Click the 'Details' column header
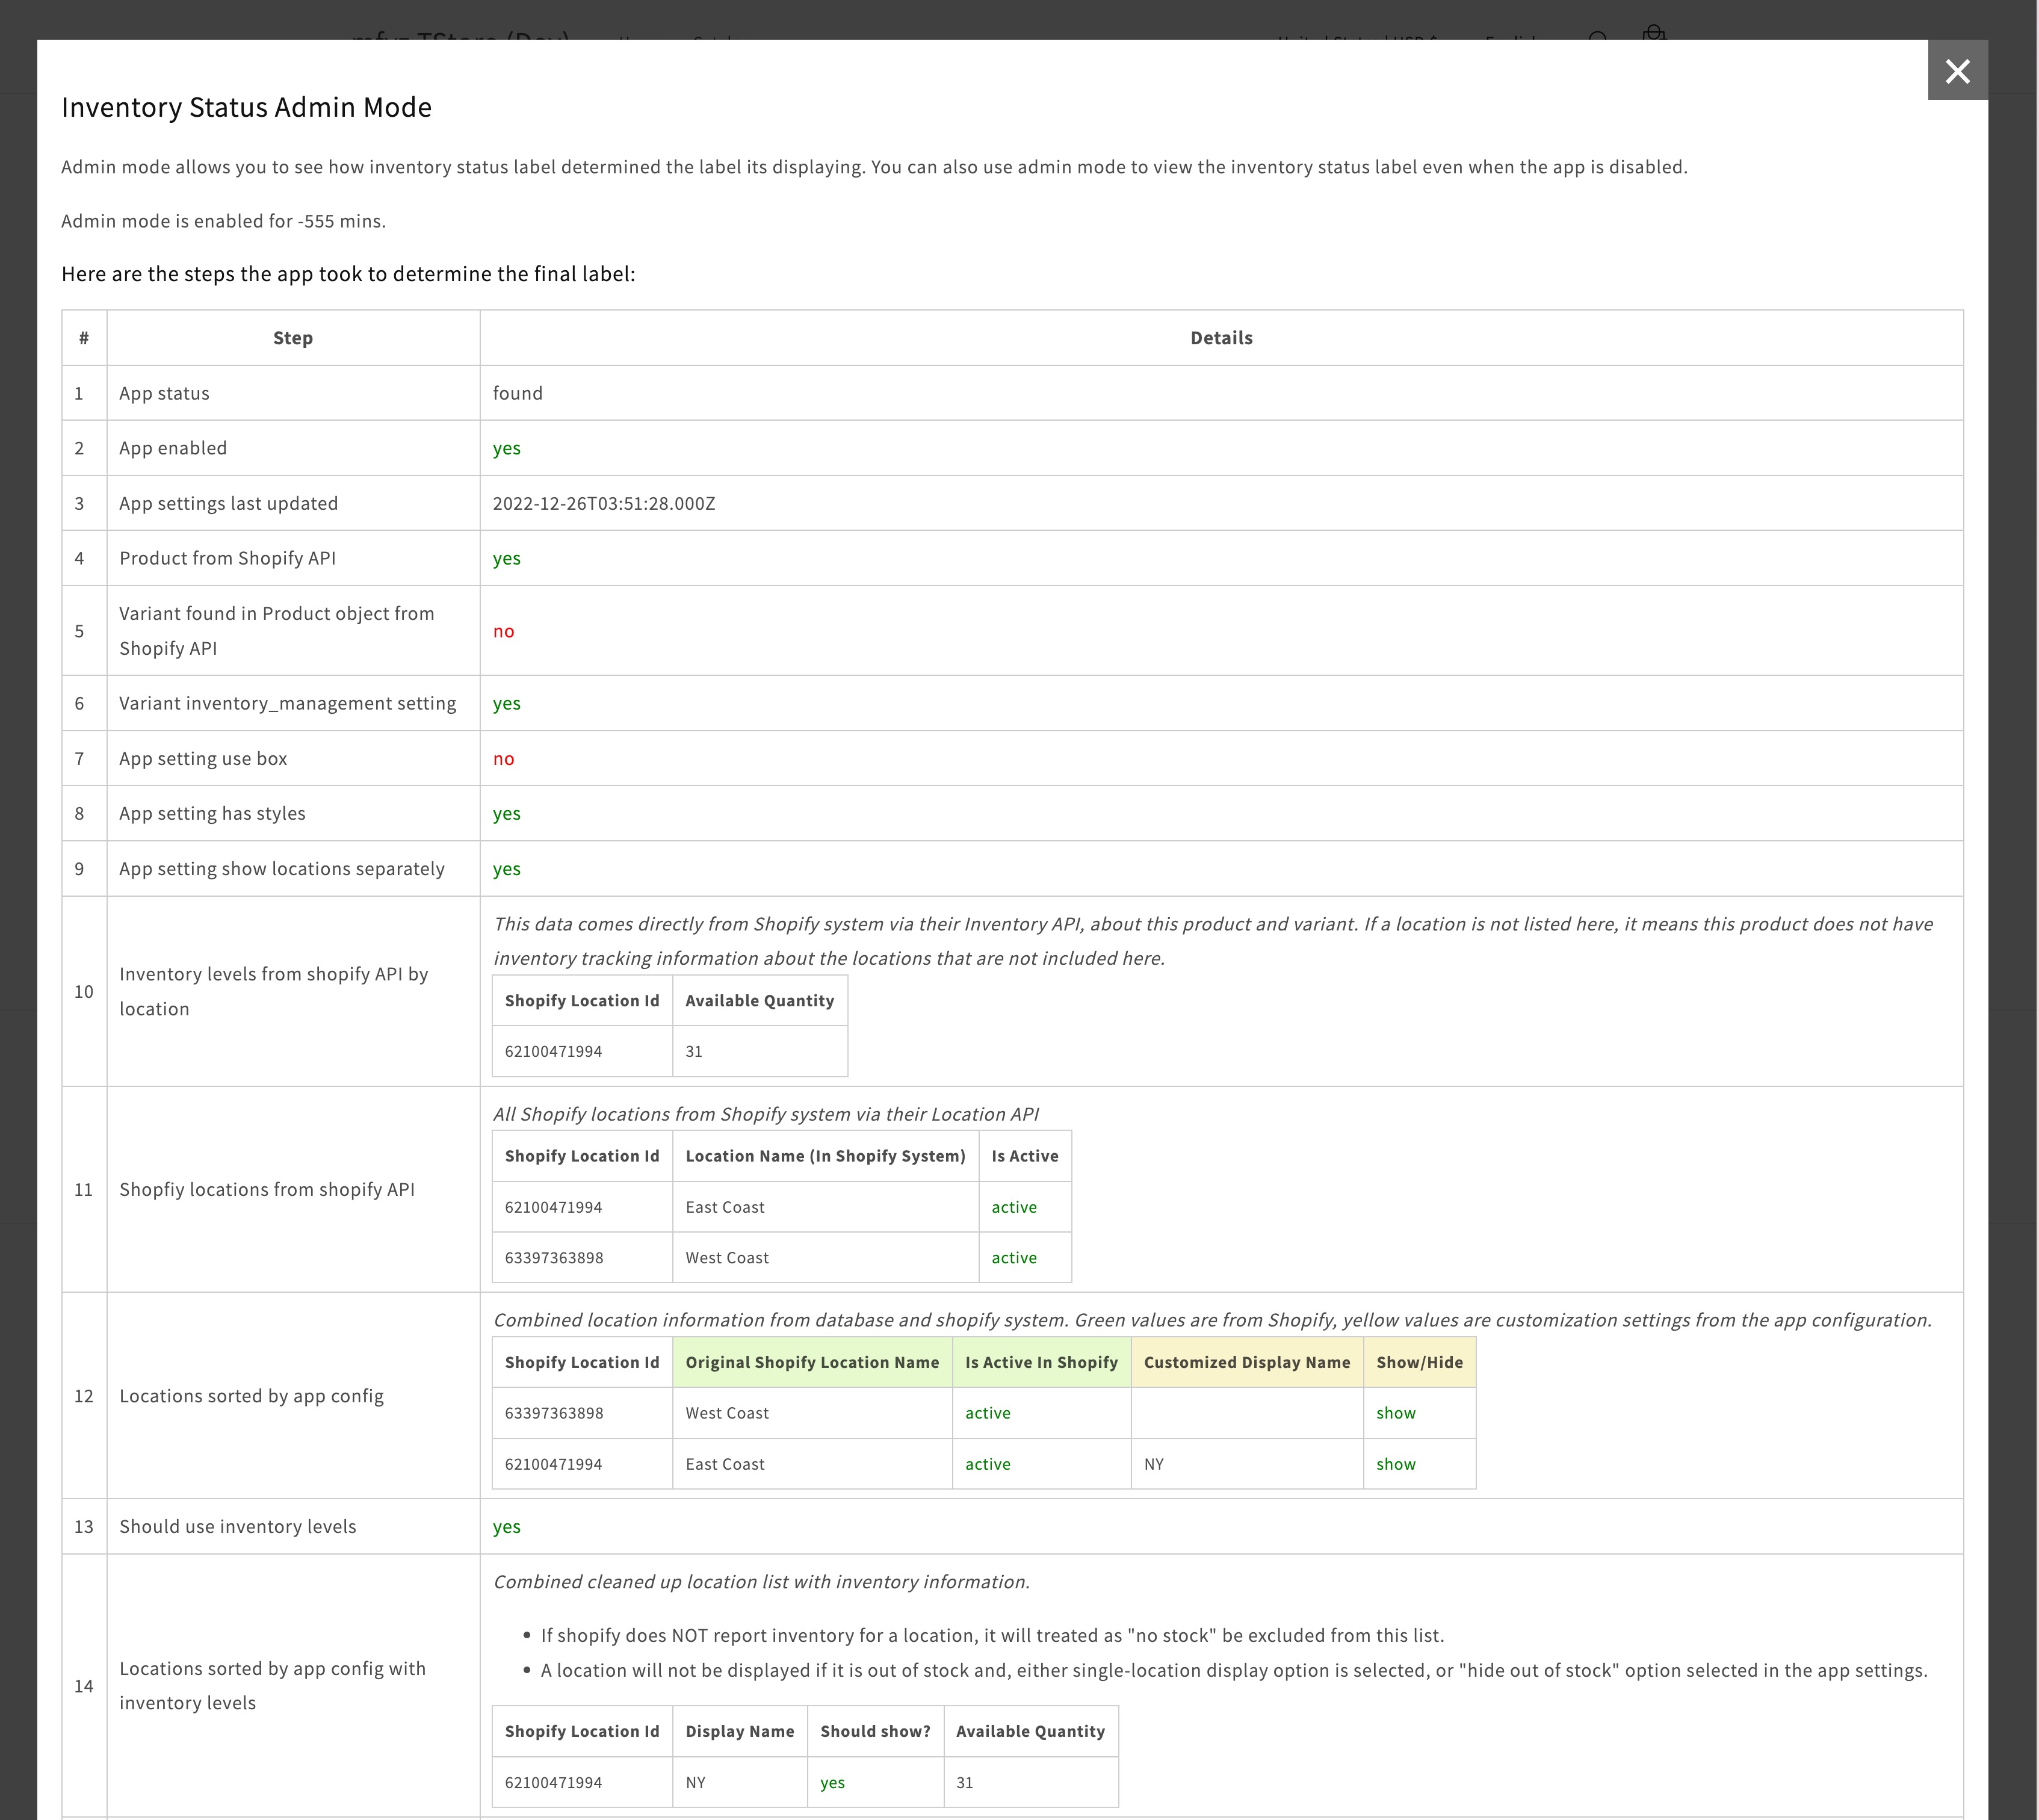Image resolution: width=2039 pixels, height=1820 pixels. coord(1221,338)
